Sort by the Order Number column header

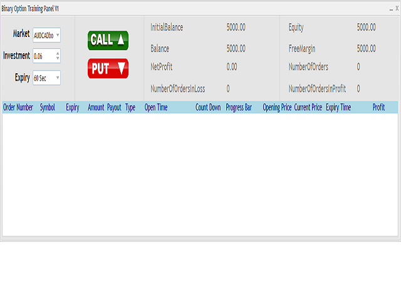coord(18,107)
